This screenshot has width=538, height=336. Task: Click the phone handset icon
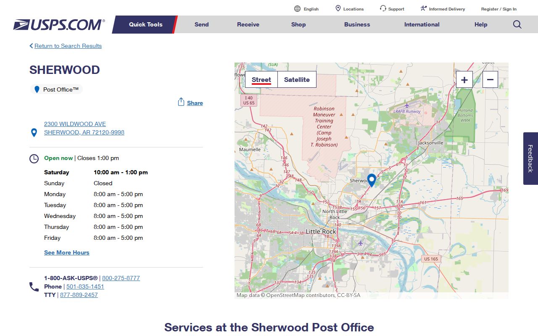tap(34, 287)
